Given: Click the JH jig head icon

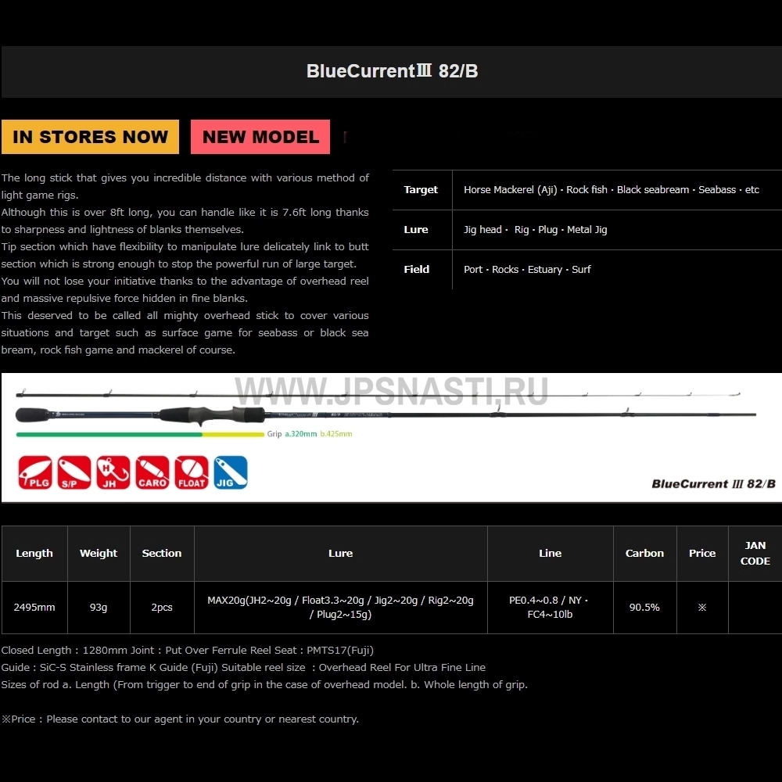Looking at the screenshot, I should [113, 472].
